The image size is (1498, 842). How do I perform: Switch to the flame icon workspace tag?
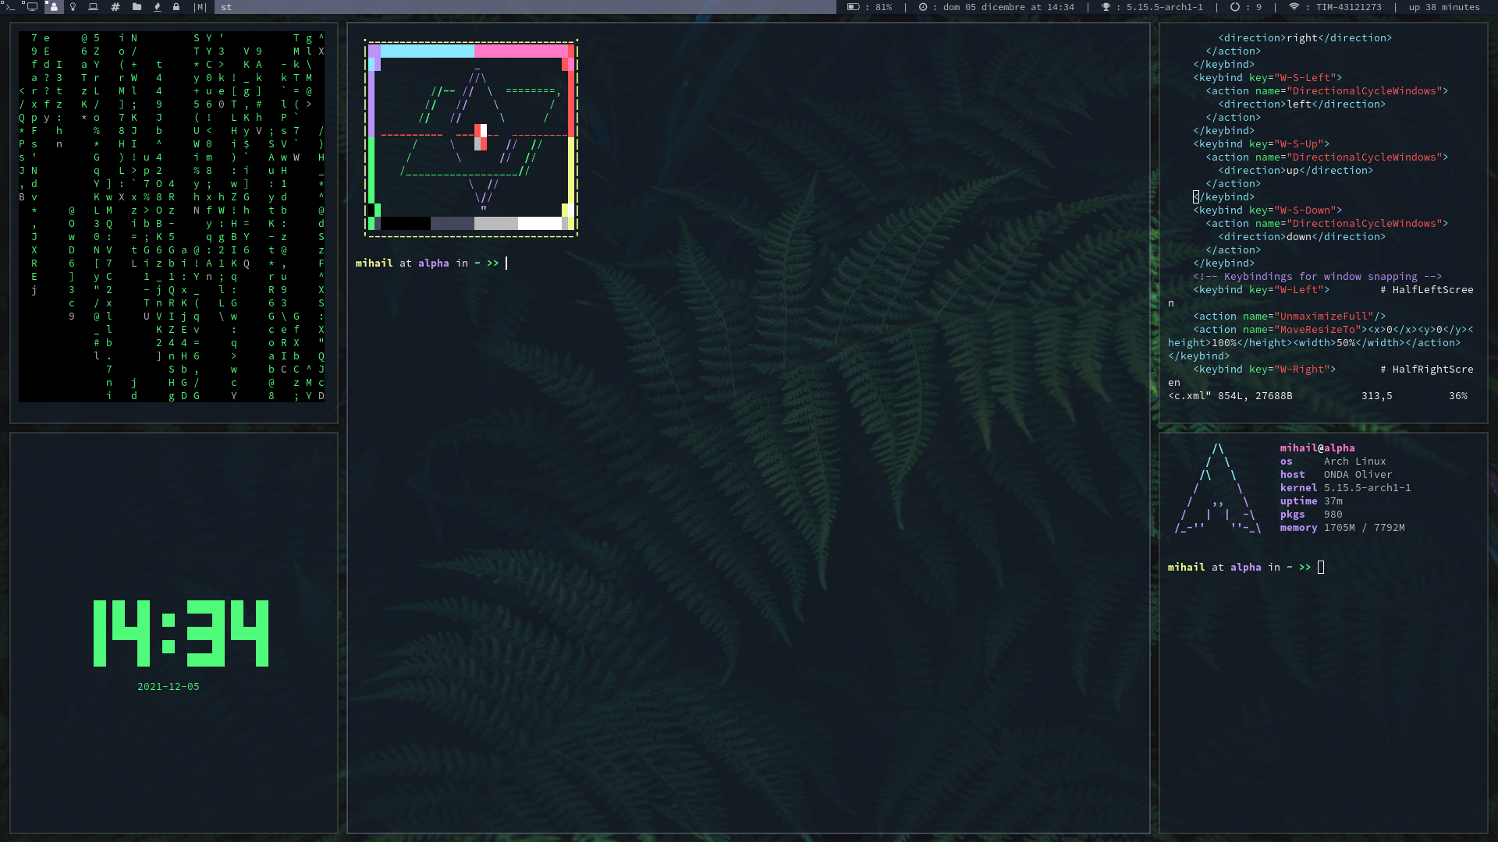pos(157,7)
